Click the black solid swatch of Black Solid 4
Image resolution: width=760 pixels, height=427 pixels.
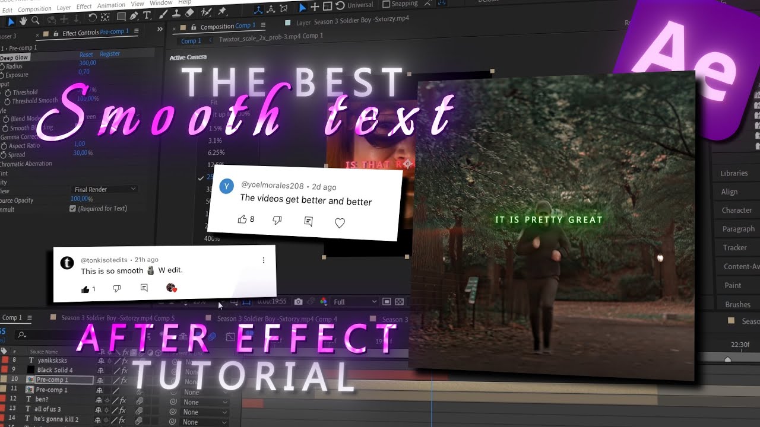point(30,370)
